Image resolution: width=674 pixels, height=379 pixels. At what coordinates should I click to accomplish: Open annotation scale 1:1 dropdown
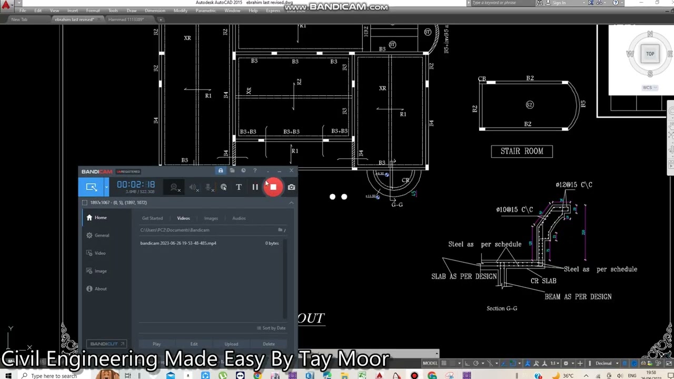click(556, 363)
